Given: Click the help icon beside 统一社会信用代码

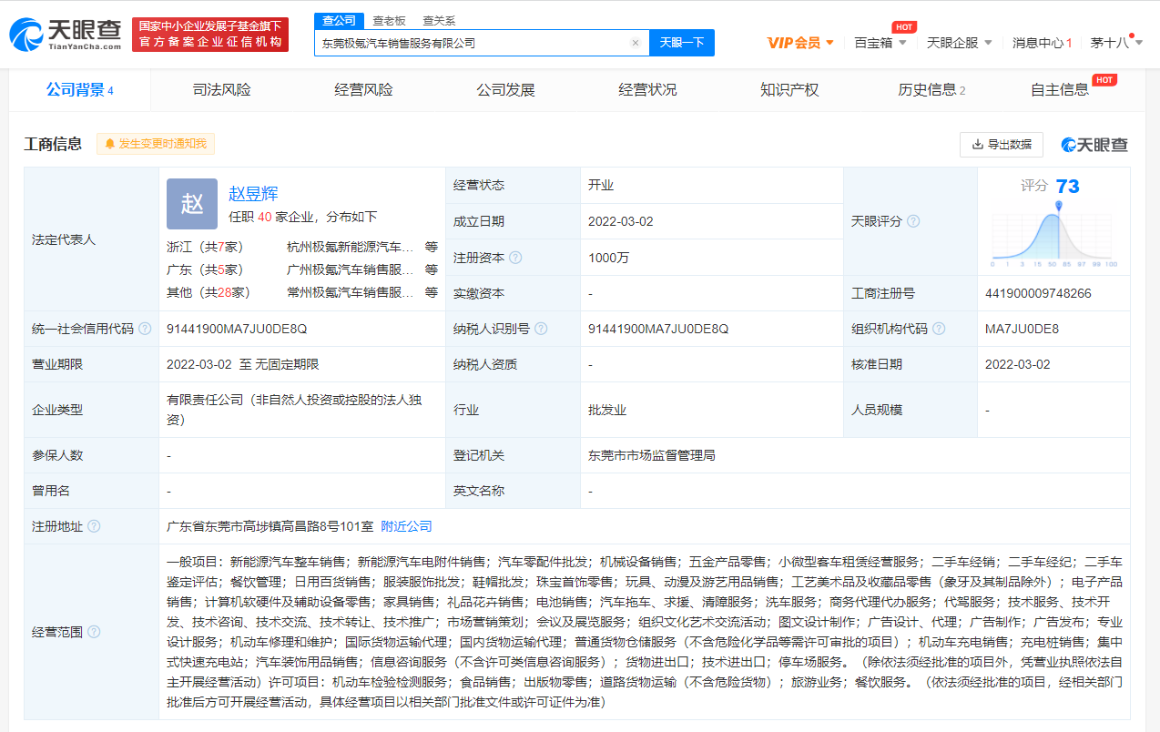Looking at the screenshot, I should pyautogui.click(x=144, y=330).
